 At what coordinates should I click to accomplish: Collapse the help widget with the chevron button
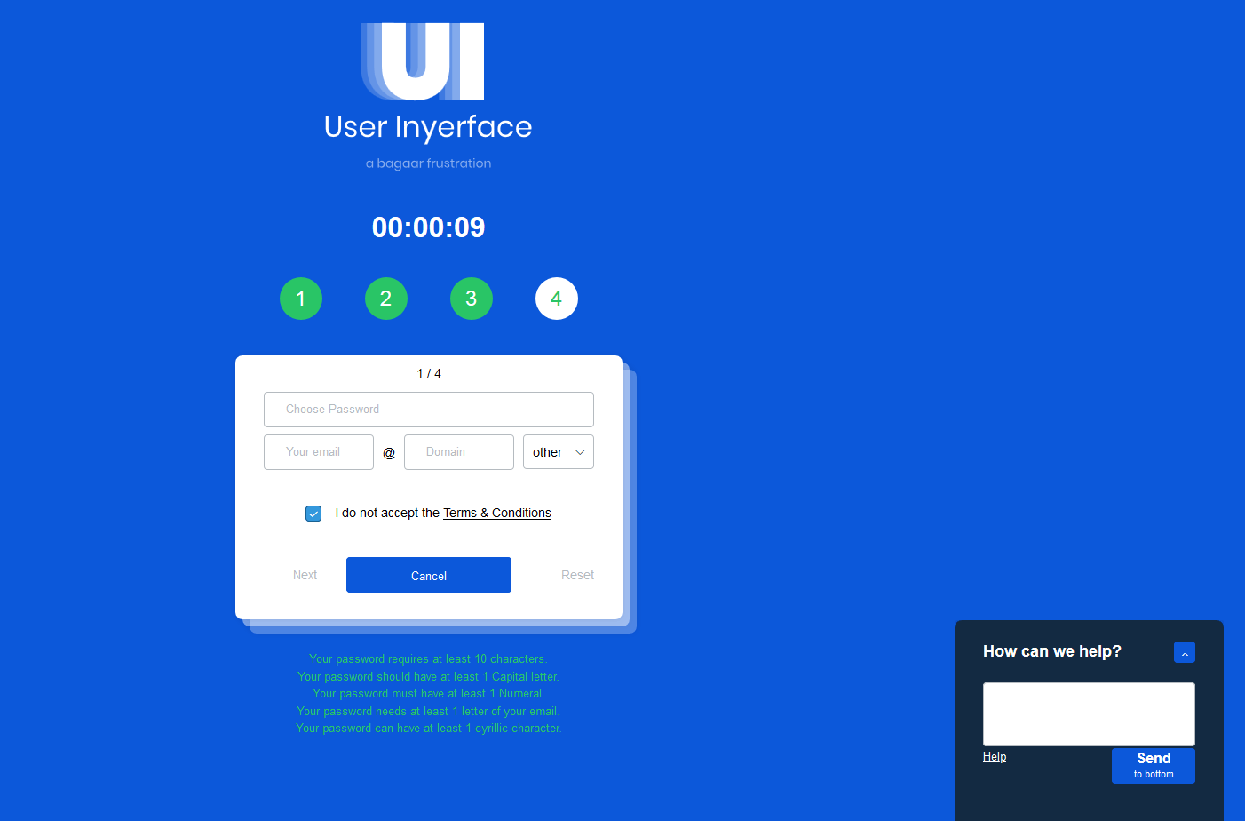click(1184, 651)
